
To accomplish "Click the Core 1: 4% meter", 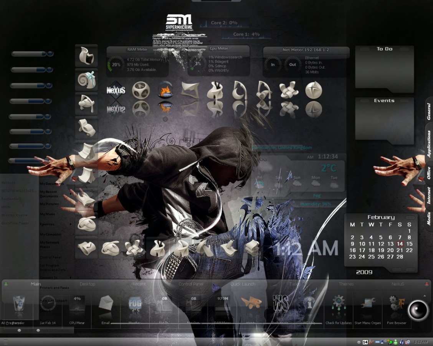I will click(246, 34).
